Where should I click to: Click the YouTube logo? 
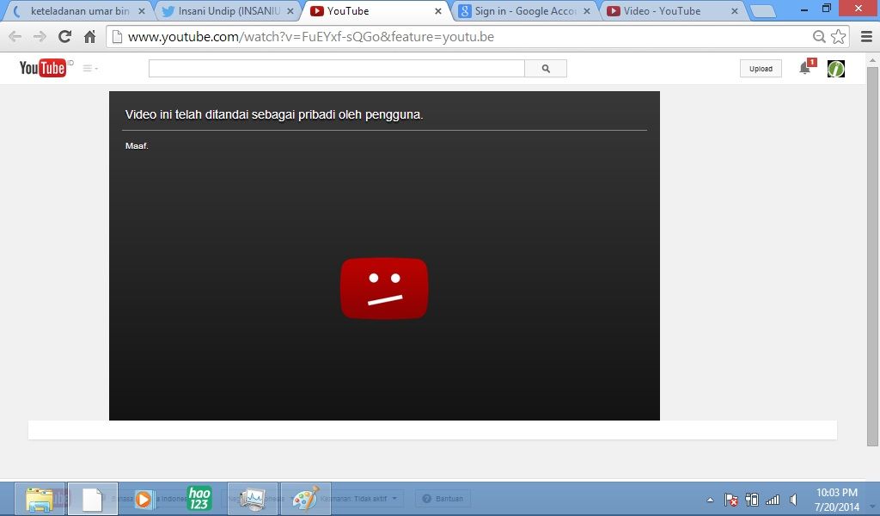(x=42, y=68)
